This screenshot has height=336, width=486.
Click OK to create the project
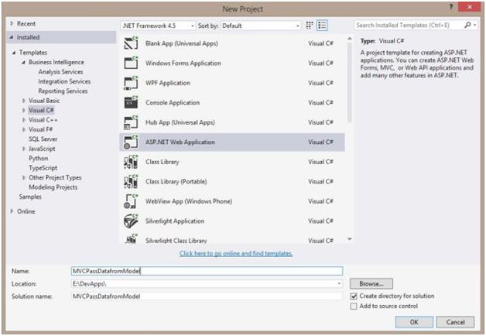(414, 322)
